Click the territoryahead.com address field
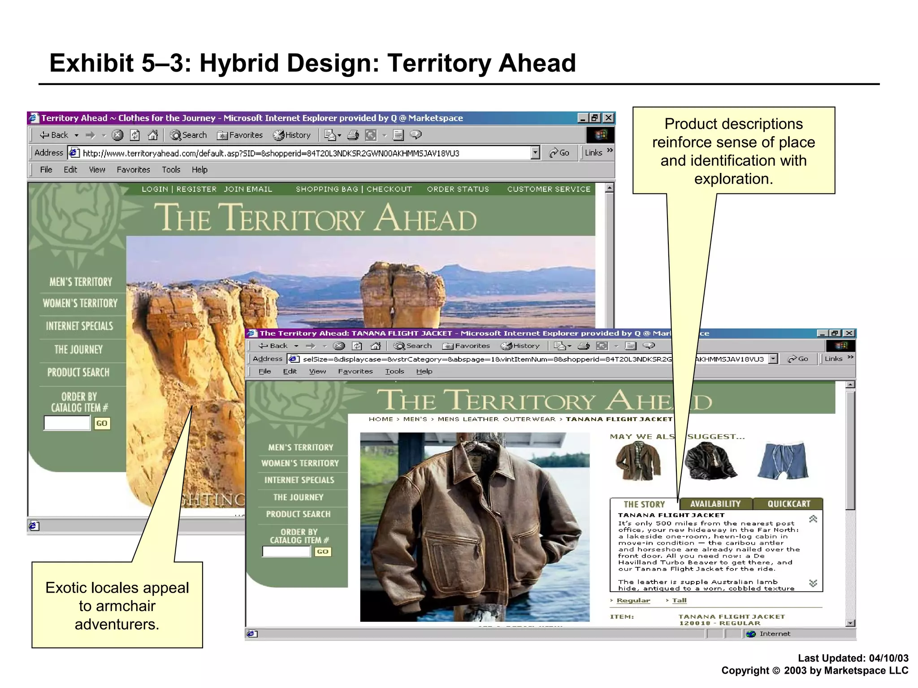The height and width of the screenshot is (688, 918). pos(299,153)
